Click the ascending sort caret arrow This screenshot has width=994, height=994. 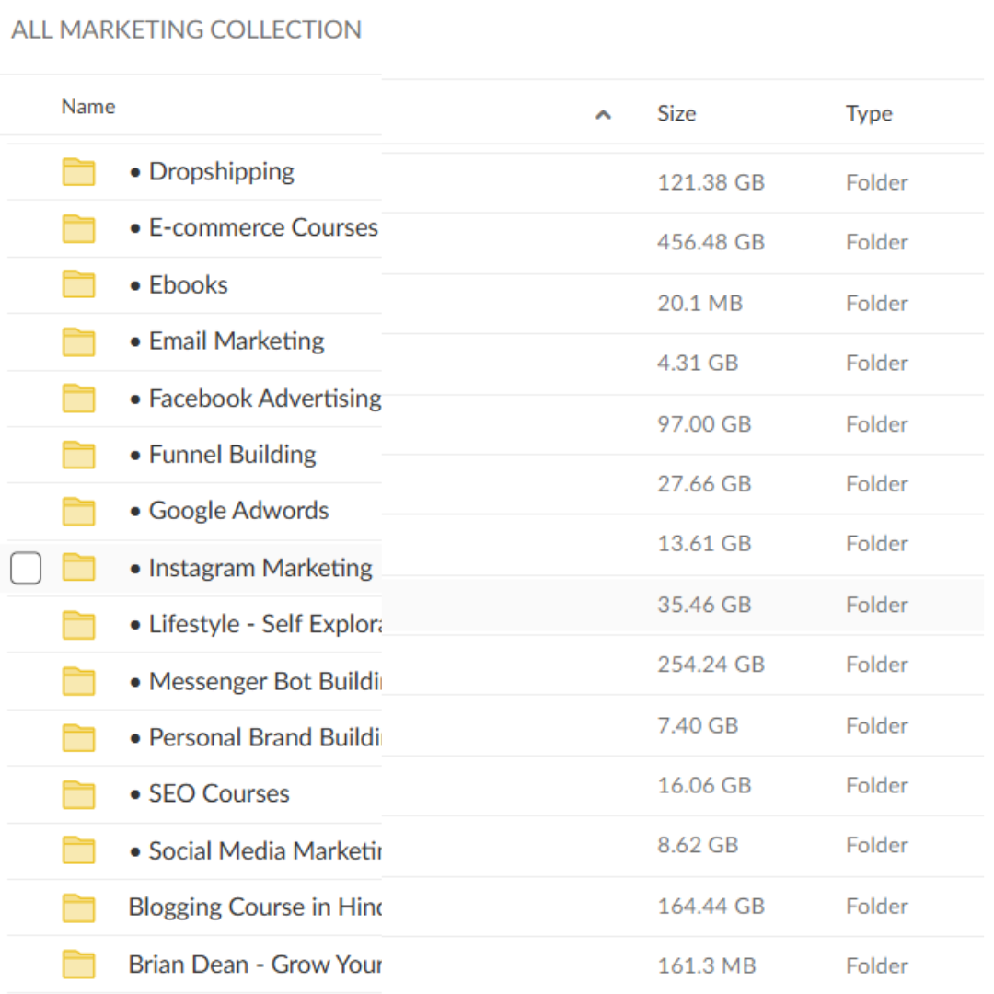pos(603,114)
